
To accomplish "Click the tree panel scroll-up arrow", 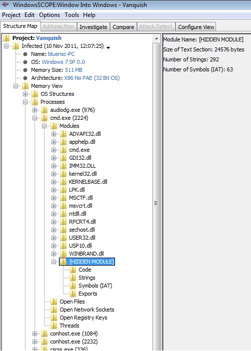I will click(x=156, y=39).
